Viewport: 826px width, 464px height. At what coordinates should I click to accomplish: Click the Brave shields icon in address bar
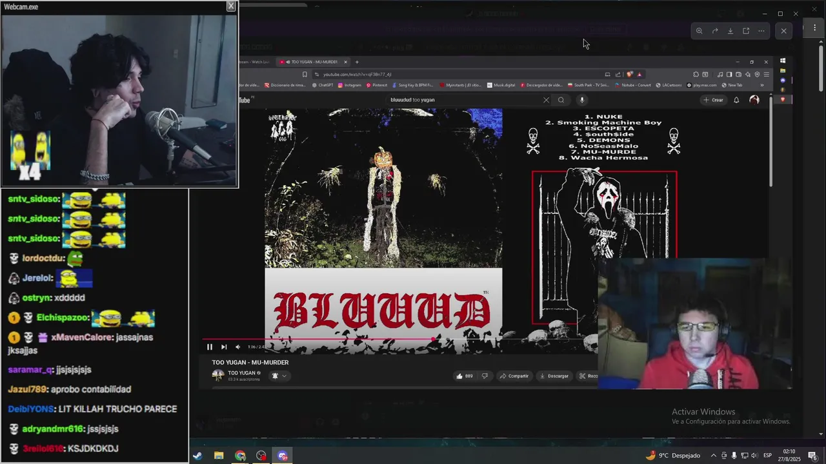(630, 74)
